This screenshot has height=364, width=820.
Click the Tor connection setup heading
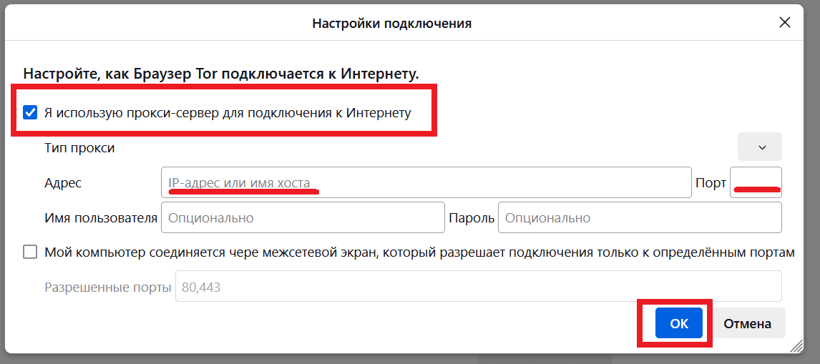coord(221,74)
